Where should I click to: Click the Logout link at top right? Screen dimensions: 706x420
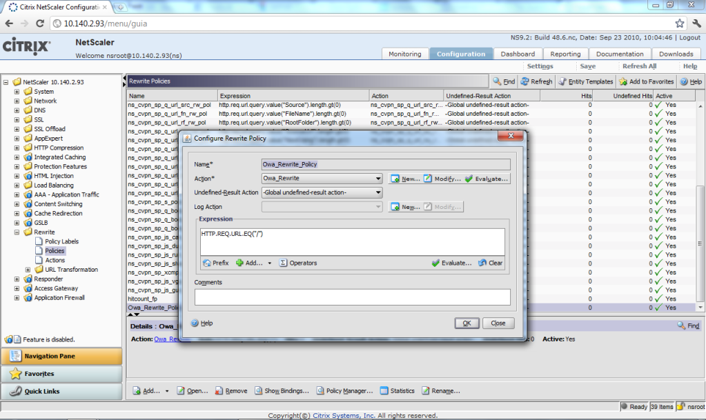(689, 38)
